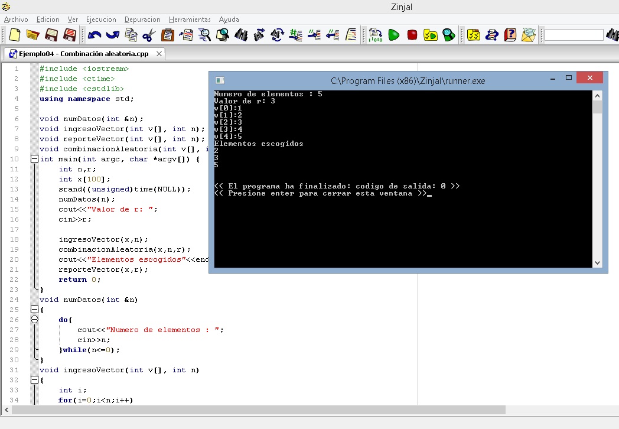This screenshot has width=619, height=429.
Task: Cut the selected code
Action: (x=149, y=36)
